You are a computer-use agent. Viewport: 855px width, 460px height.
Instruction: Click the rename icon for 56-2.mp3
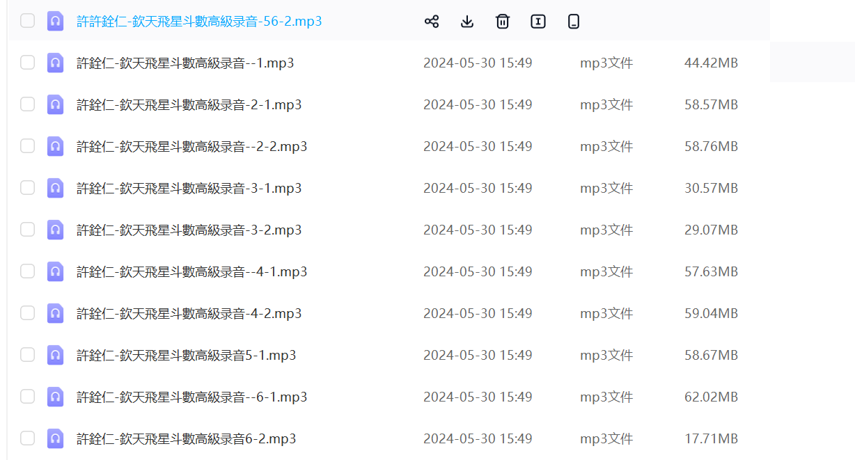coord(538,22)
